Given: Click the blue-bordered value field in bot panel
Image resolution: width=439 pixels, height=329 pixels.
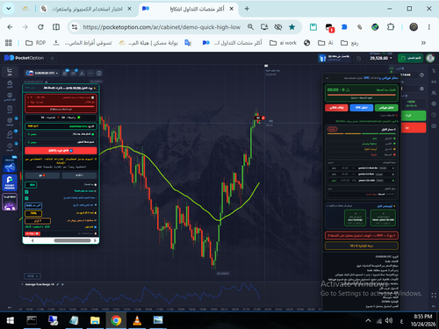Looking at the screenshot, I should pyautogui.click(x=33, y=205).
